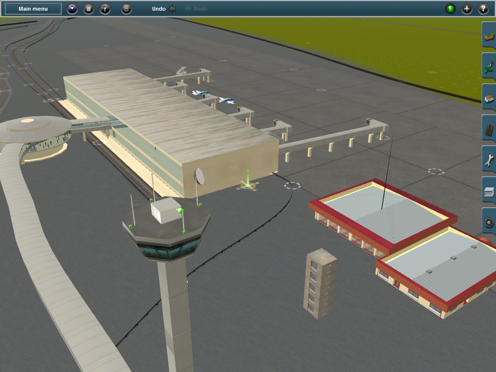Viewport: 496px width, 372px height.
Task: Open the Trains wheel tab
Action: tap(489, 223)
